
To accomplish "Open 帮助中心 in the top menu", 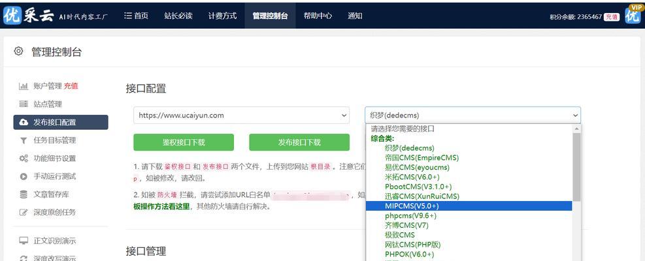I will pyautogui.click(x=318, y=16).
